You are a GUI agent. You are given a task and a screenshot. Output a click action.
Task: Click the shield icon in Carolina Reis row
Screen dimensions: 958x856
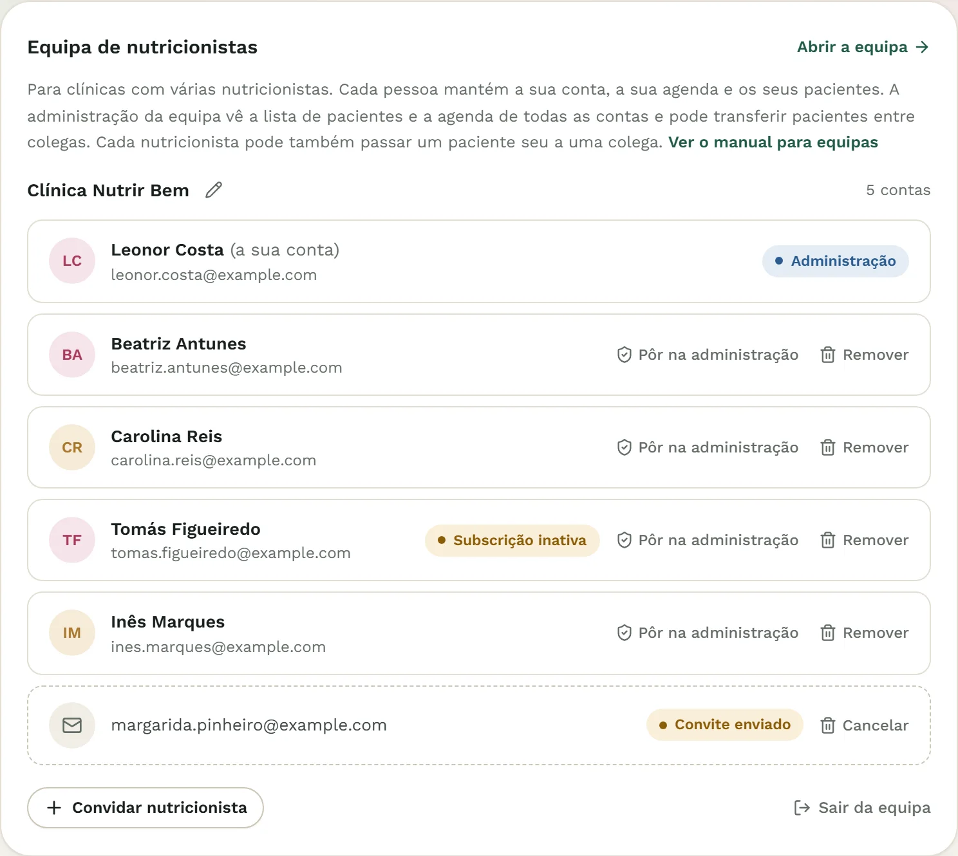624,447
